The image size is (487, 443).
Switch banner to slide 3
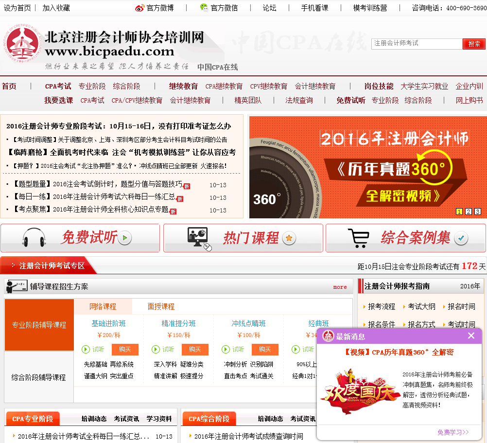pos(478,212)
